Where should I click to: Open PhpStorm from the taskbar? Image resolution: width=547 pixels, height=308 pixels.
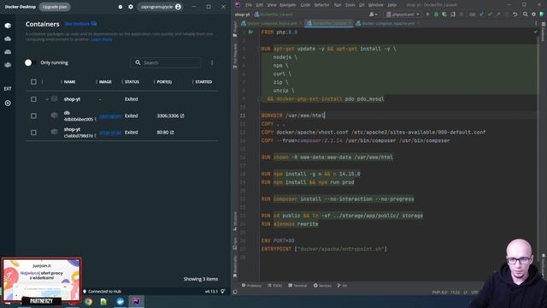(x=137, y=301)
